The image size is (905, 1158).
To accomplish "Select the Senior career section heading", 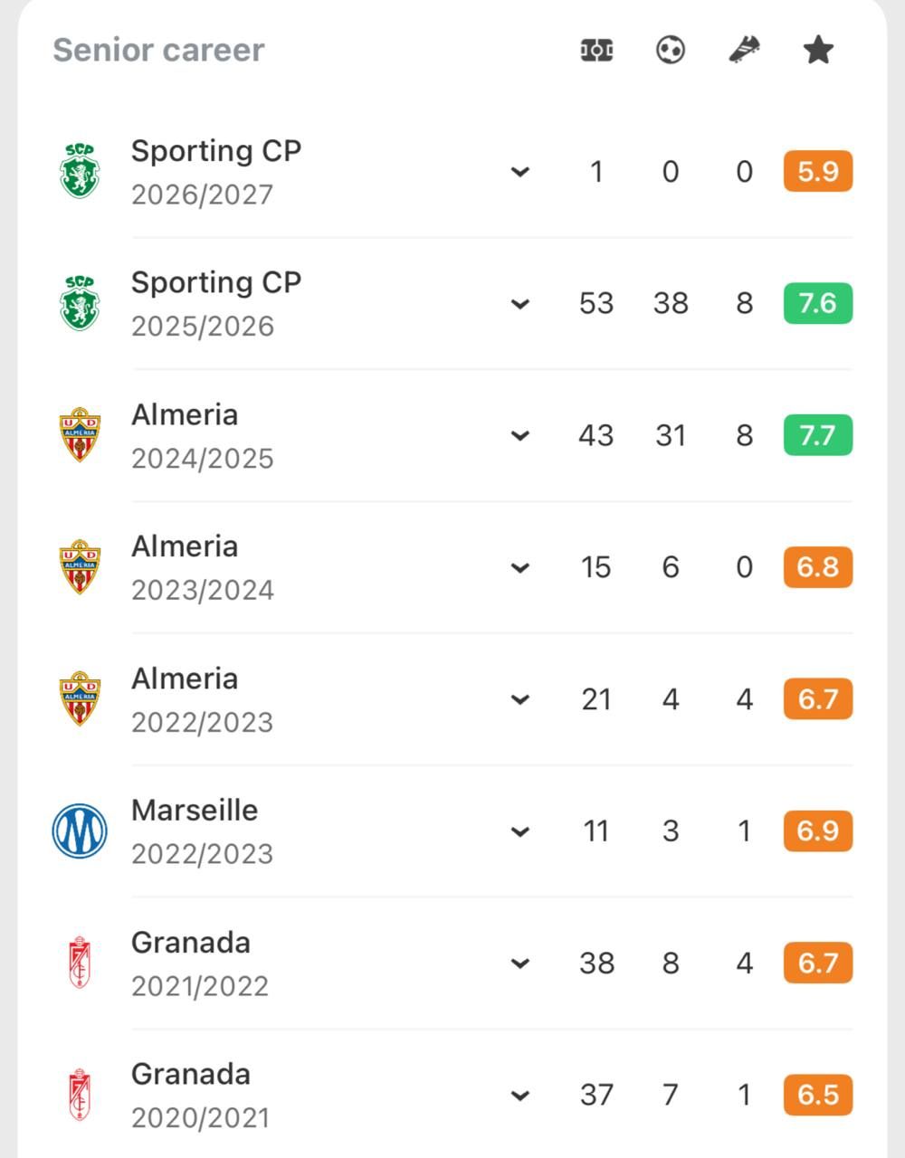I will (x=158, y=50).
